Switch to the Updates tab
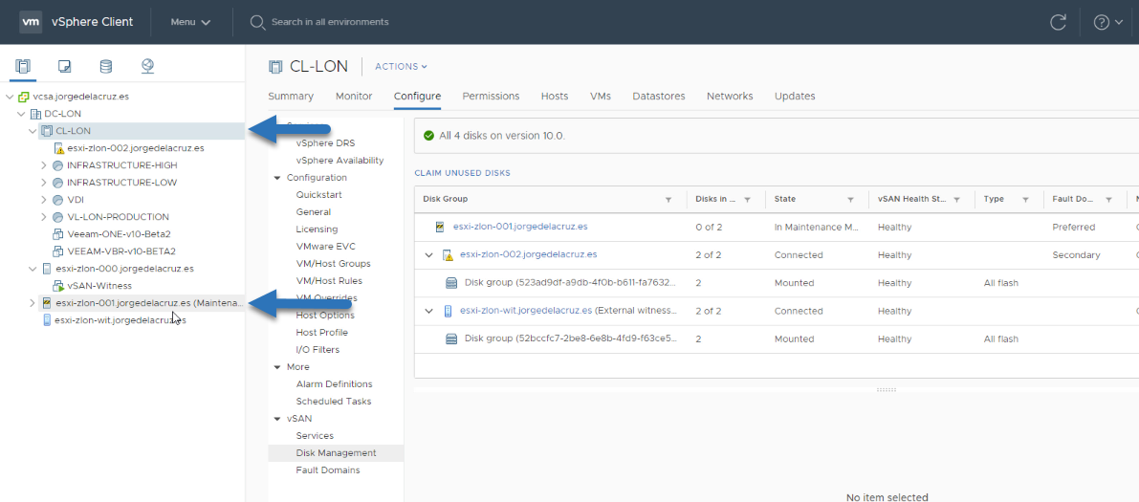 [x=795, y=96]
